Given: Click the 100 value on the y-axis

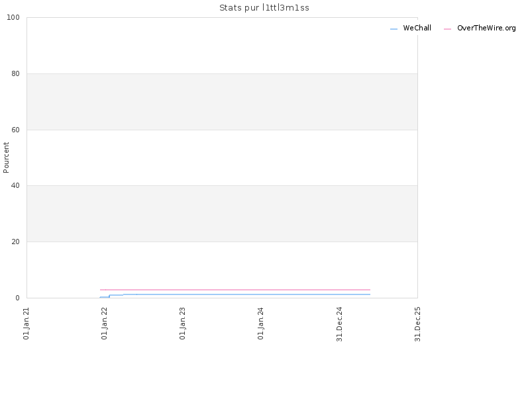Looking at the screenshot, I should pos(13,18).
